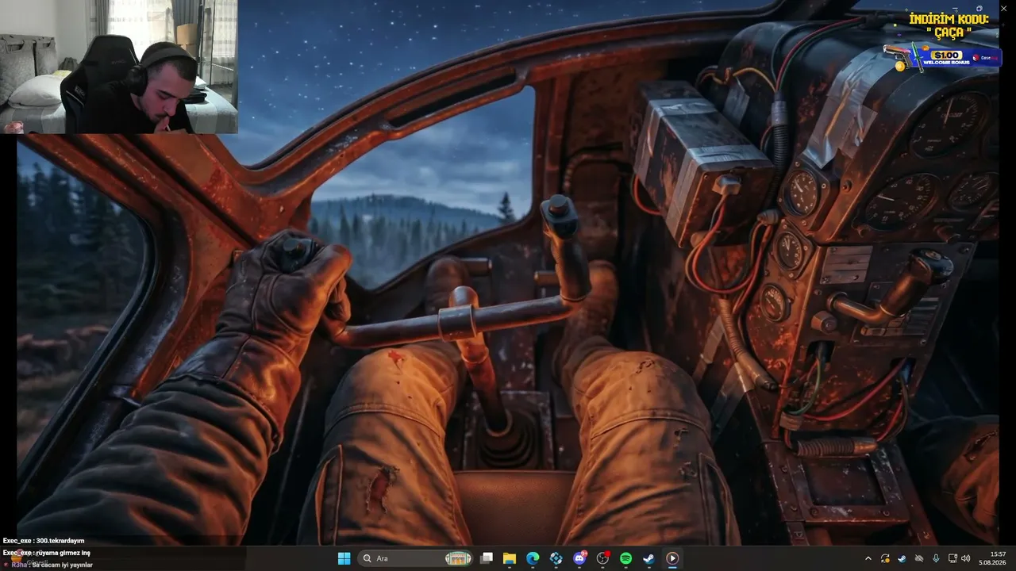
Task: Open Spotify from the taskbar
Action: pos(625,558)
